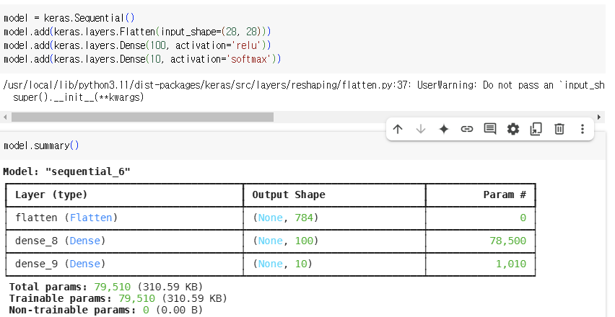Screen dimensions: 615x317
Task: Add a comment to the cell
Action: point(490,129)
